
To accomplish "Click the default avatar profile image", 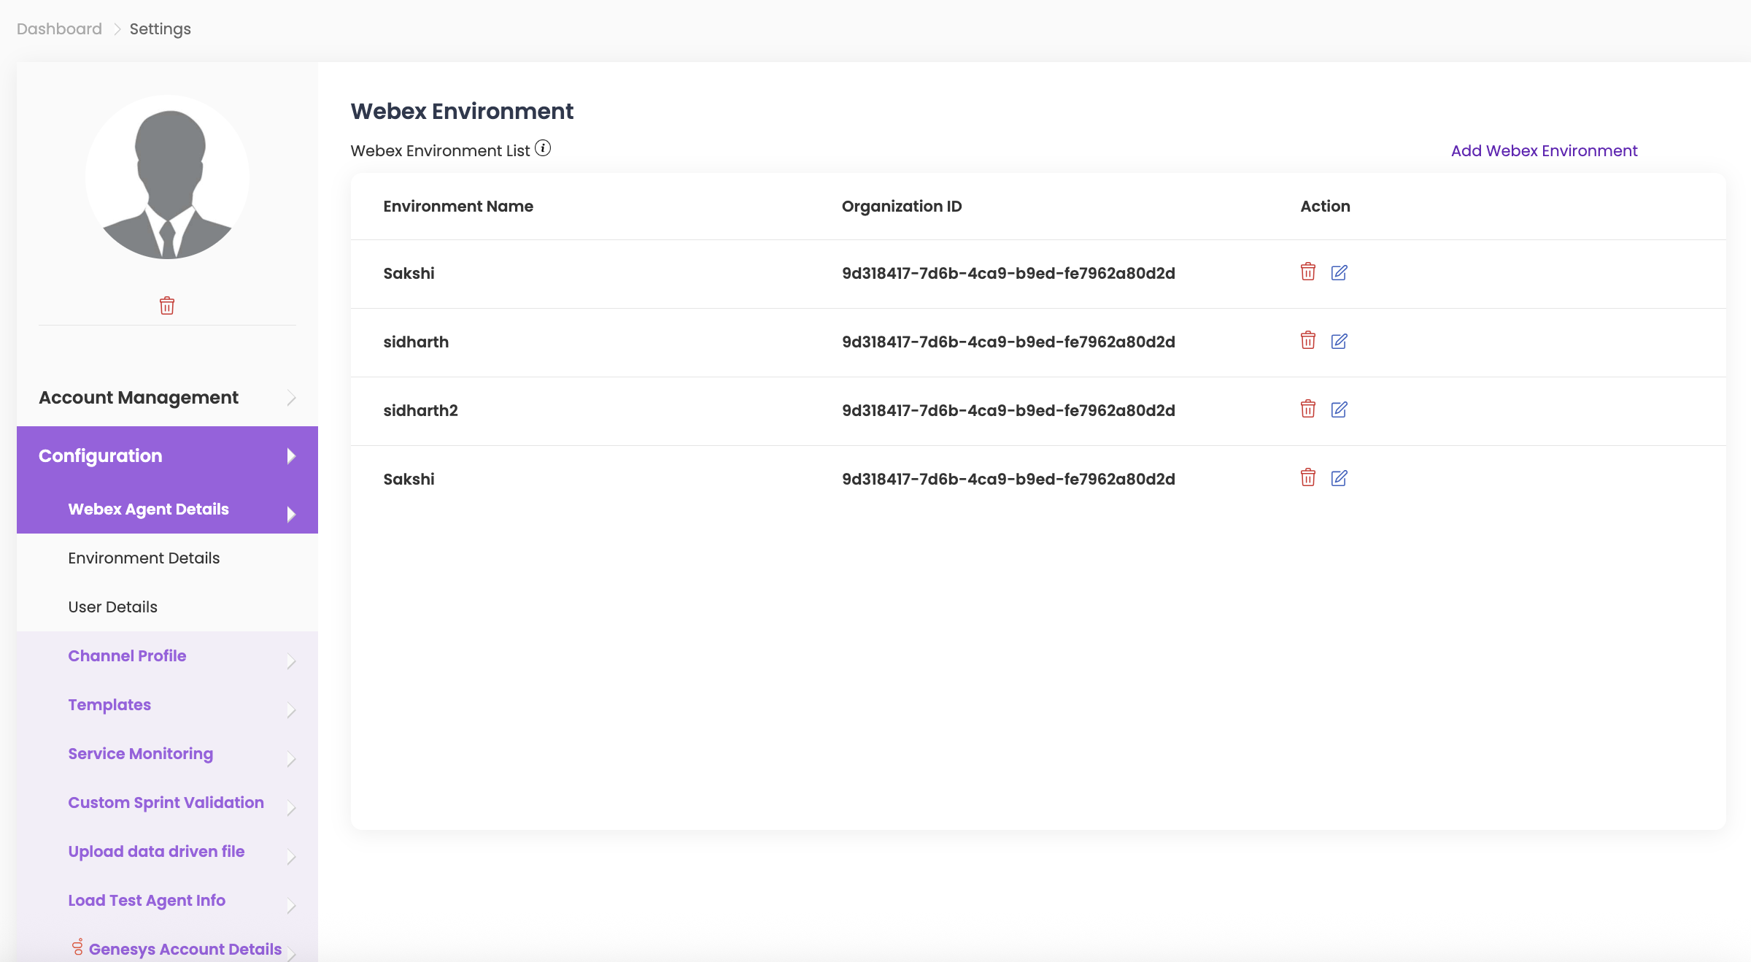I will pos(167,177).
